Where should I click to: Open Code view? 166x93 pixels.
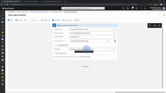[x=45, y=20]
